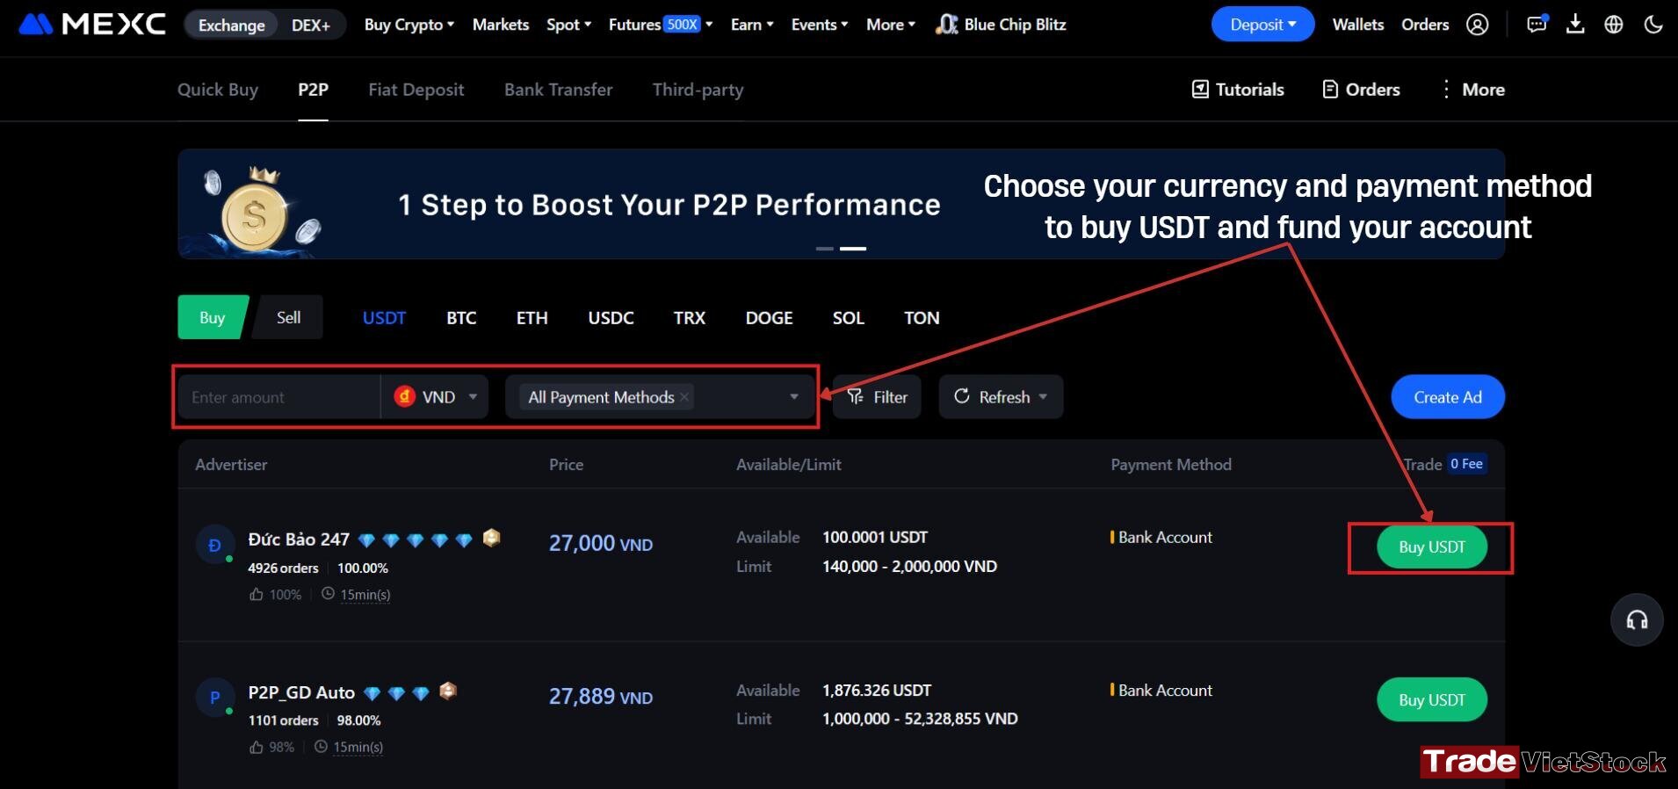Screen dimensions: 1678x789
Task: Open the Markets menu item
Action: pos(501,25)
